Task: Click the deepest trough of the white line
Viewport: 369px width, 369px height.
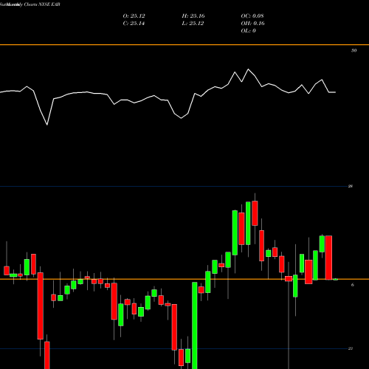Action: pyautogui.click(x=47, y=125)
